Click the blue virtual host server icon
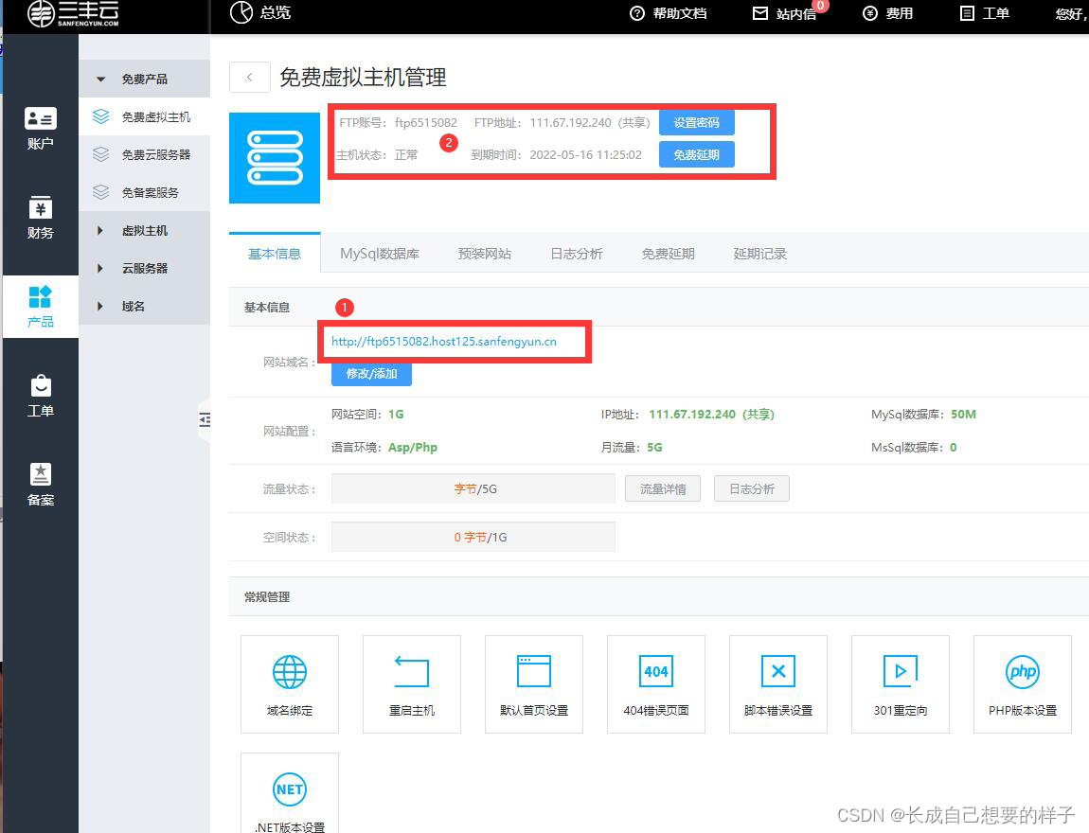The width and height of the screenshot is (1089, 833). coord(275,157)
